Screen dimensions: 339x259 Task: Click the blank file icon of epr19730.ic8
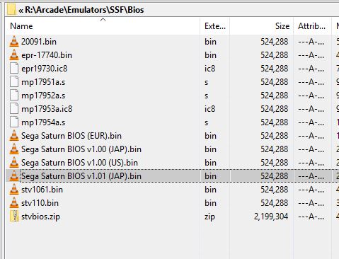coord(14,69)
